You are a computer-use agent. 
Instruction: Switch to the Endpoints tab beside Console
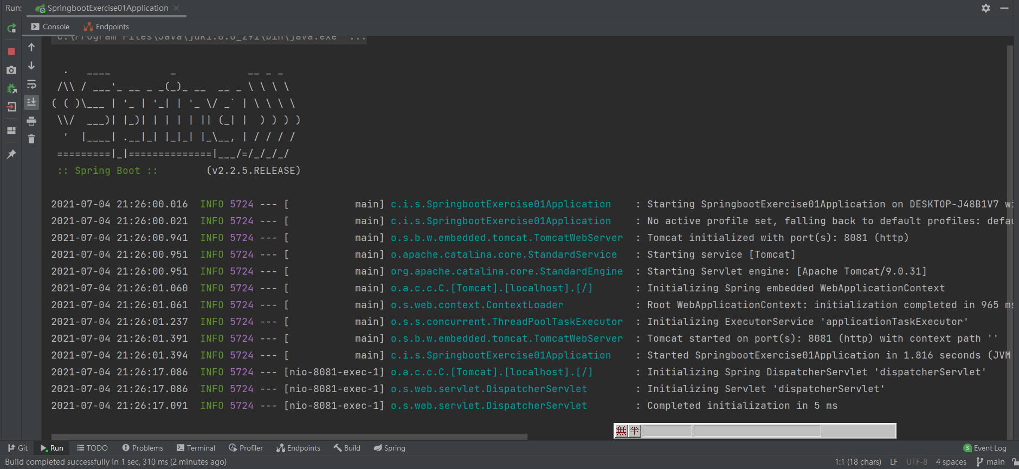(106, 27)
